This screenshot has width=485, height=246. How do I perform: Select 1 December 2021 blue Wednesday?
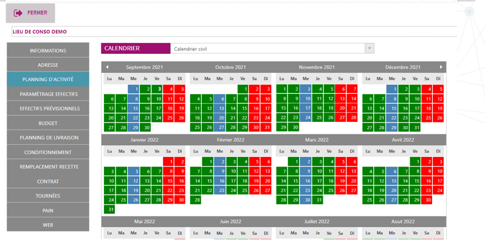(x=391, y=90)
